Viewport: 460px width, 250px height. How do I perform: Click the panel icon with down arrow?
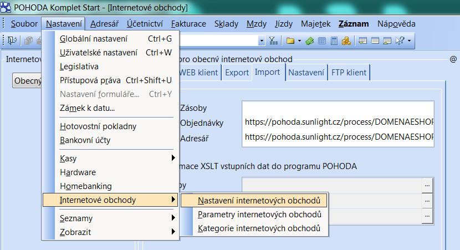pyautogui.click(x=363, y=41)
